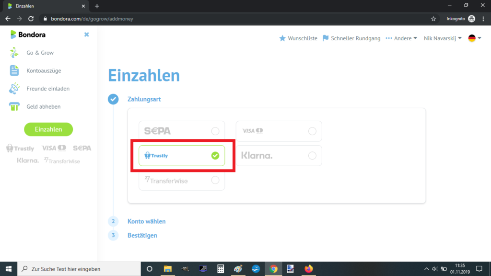Click the browser back arrow
The image size is (491, 276).
[8, 19]
